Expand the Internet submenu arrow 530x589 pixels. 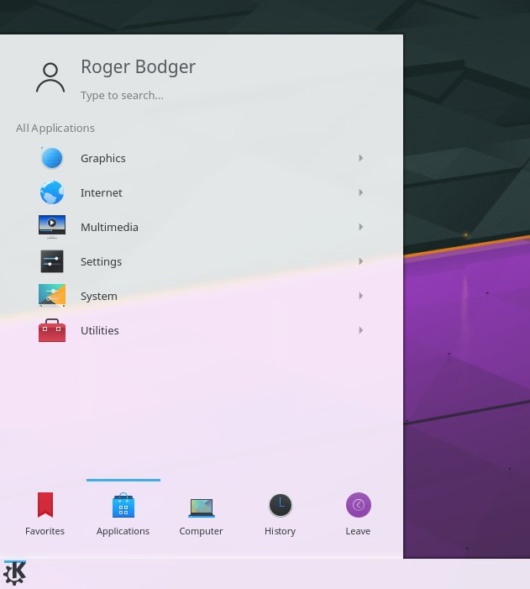[360, 192]
